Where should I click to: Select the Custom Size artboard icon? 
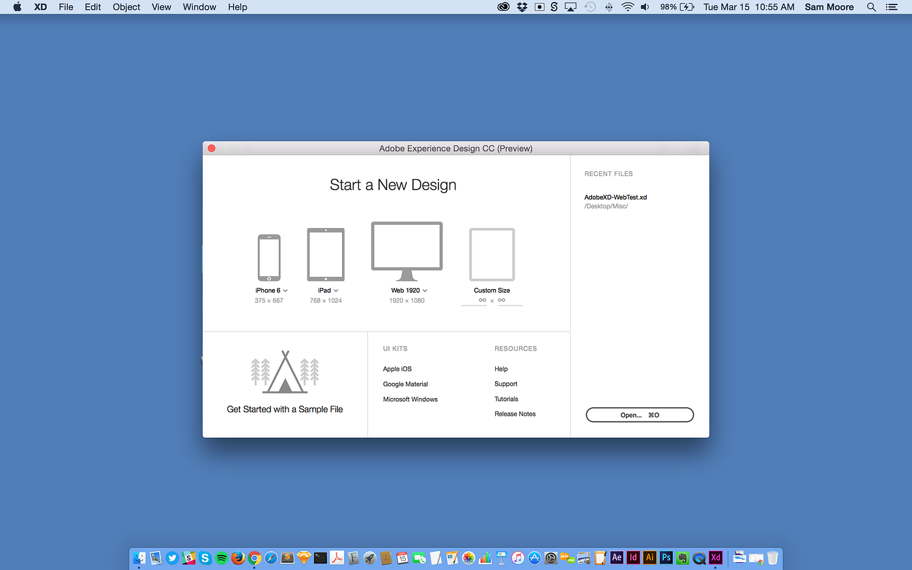pyautogui.click(x=492, y=254)
